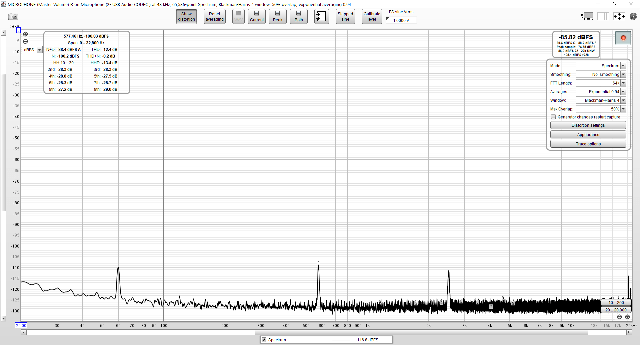Enable Generator changes restart capture
The image size is (640, 345).
[x=553, y=117]
